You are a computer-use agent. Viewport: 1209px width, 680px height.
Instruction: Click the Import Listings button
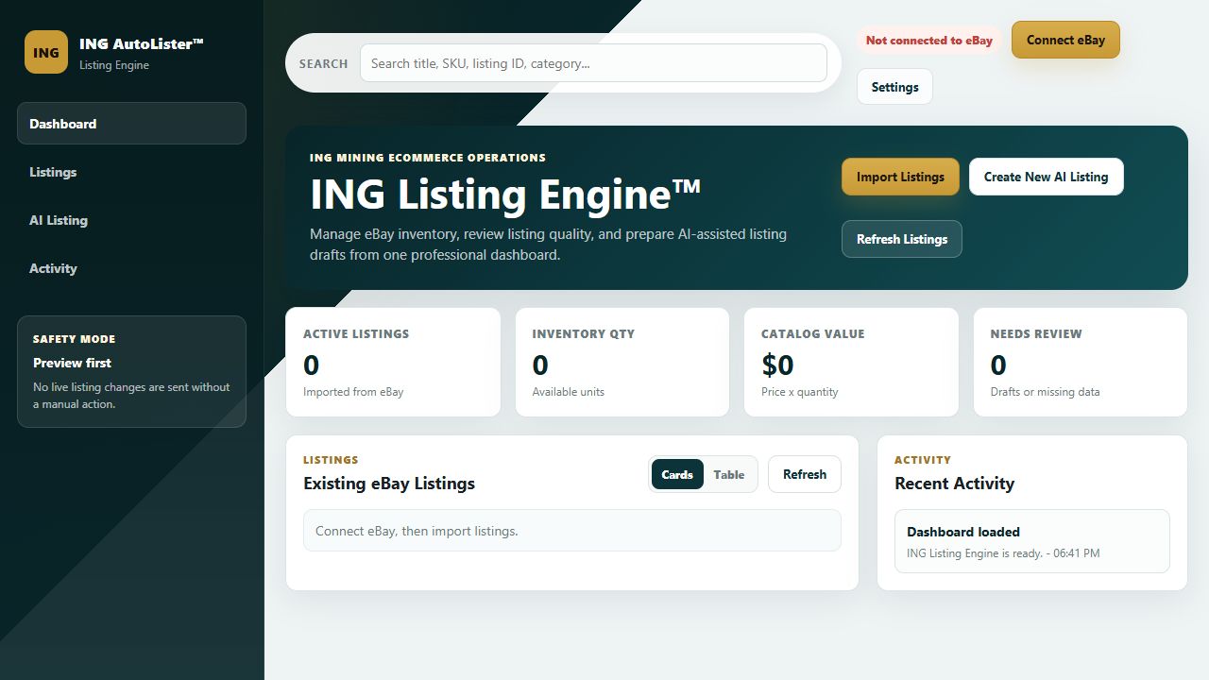click(900, 177)
